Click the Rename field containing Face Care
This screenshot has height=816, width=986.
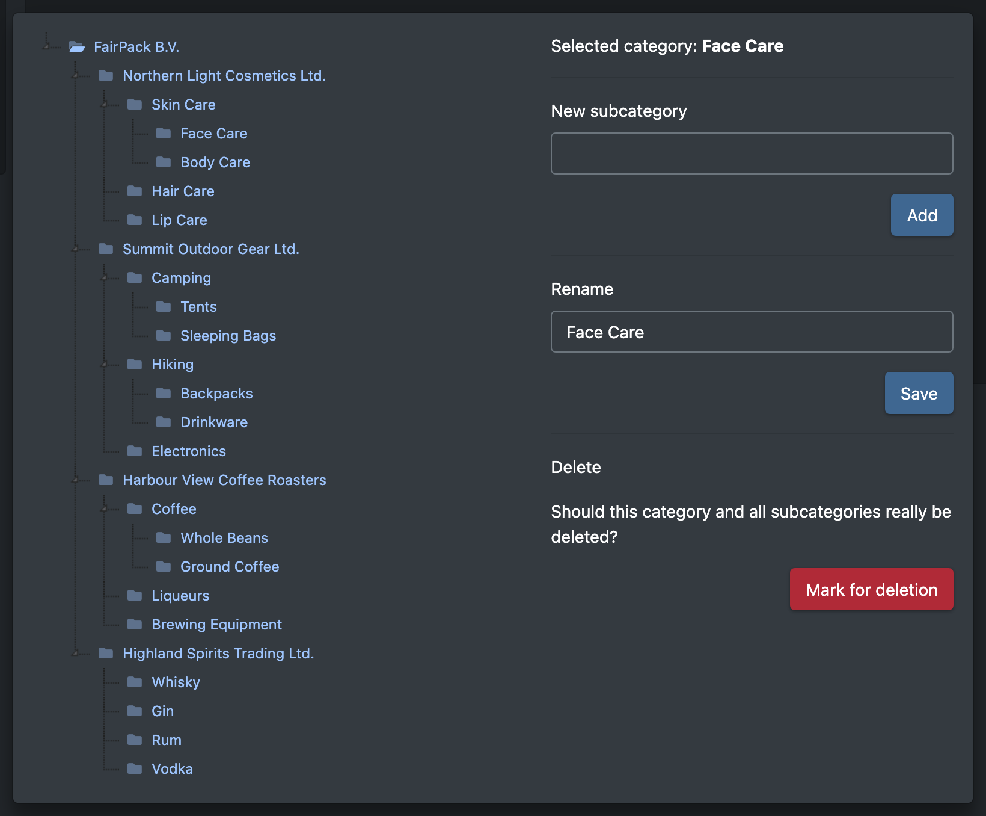point(752,332)
